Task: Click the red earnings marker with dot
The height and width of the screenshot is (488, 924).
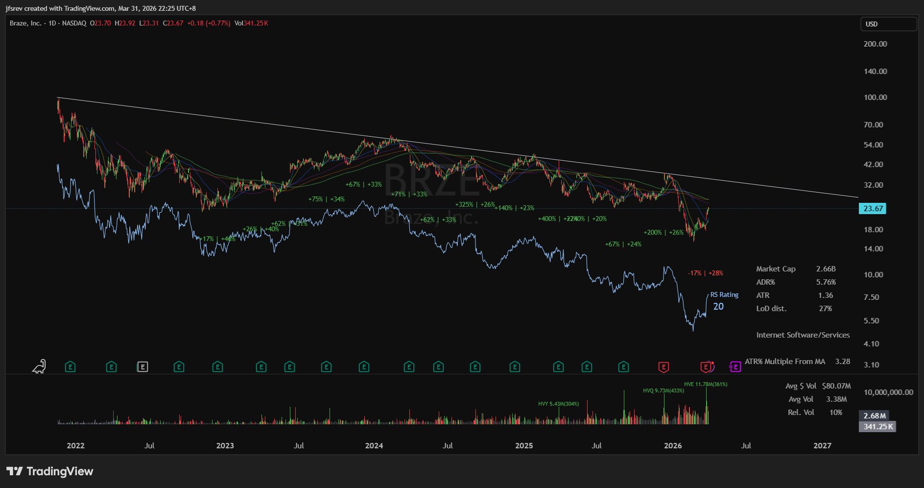Action: 707,366
